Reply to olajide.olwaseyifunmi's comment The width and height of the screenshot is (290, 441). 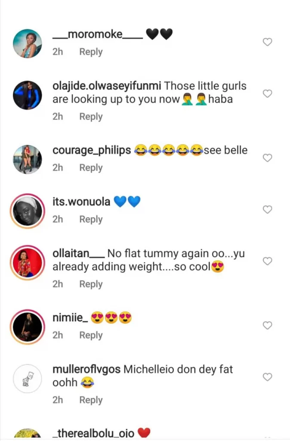(91, 117)
